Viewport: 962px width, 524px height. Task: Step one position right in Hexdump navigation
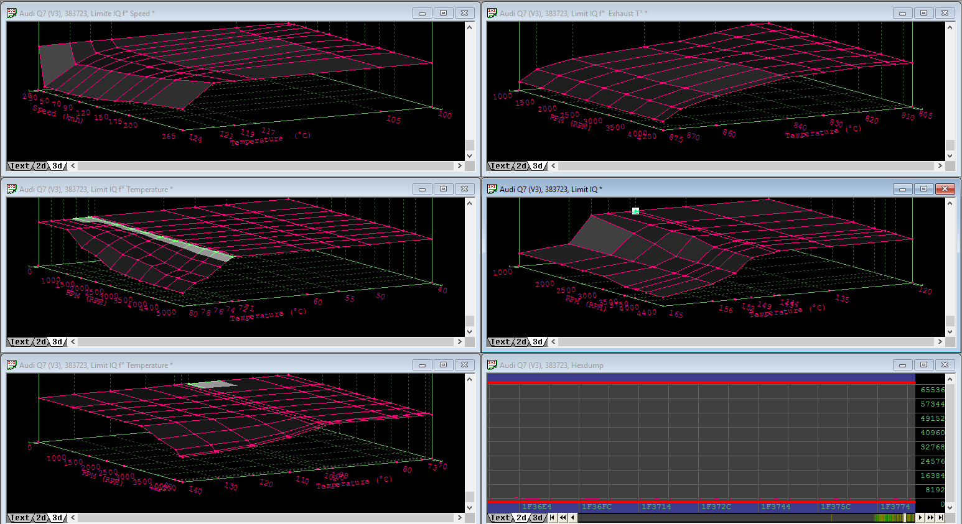(x=920, y=517)
